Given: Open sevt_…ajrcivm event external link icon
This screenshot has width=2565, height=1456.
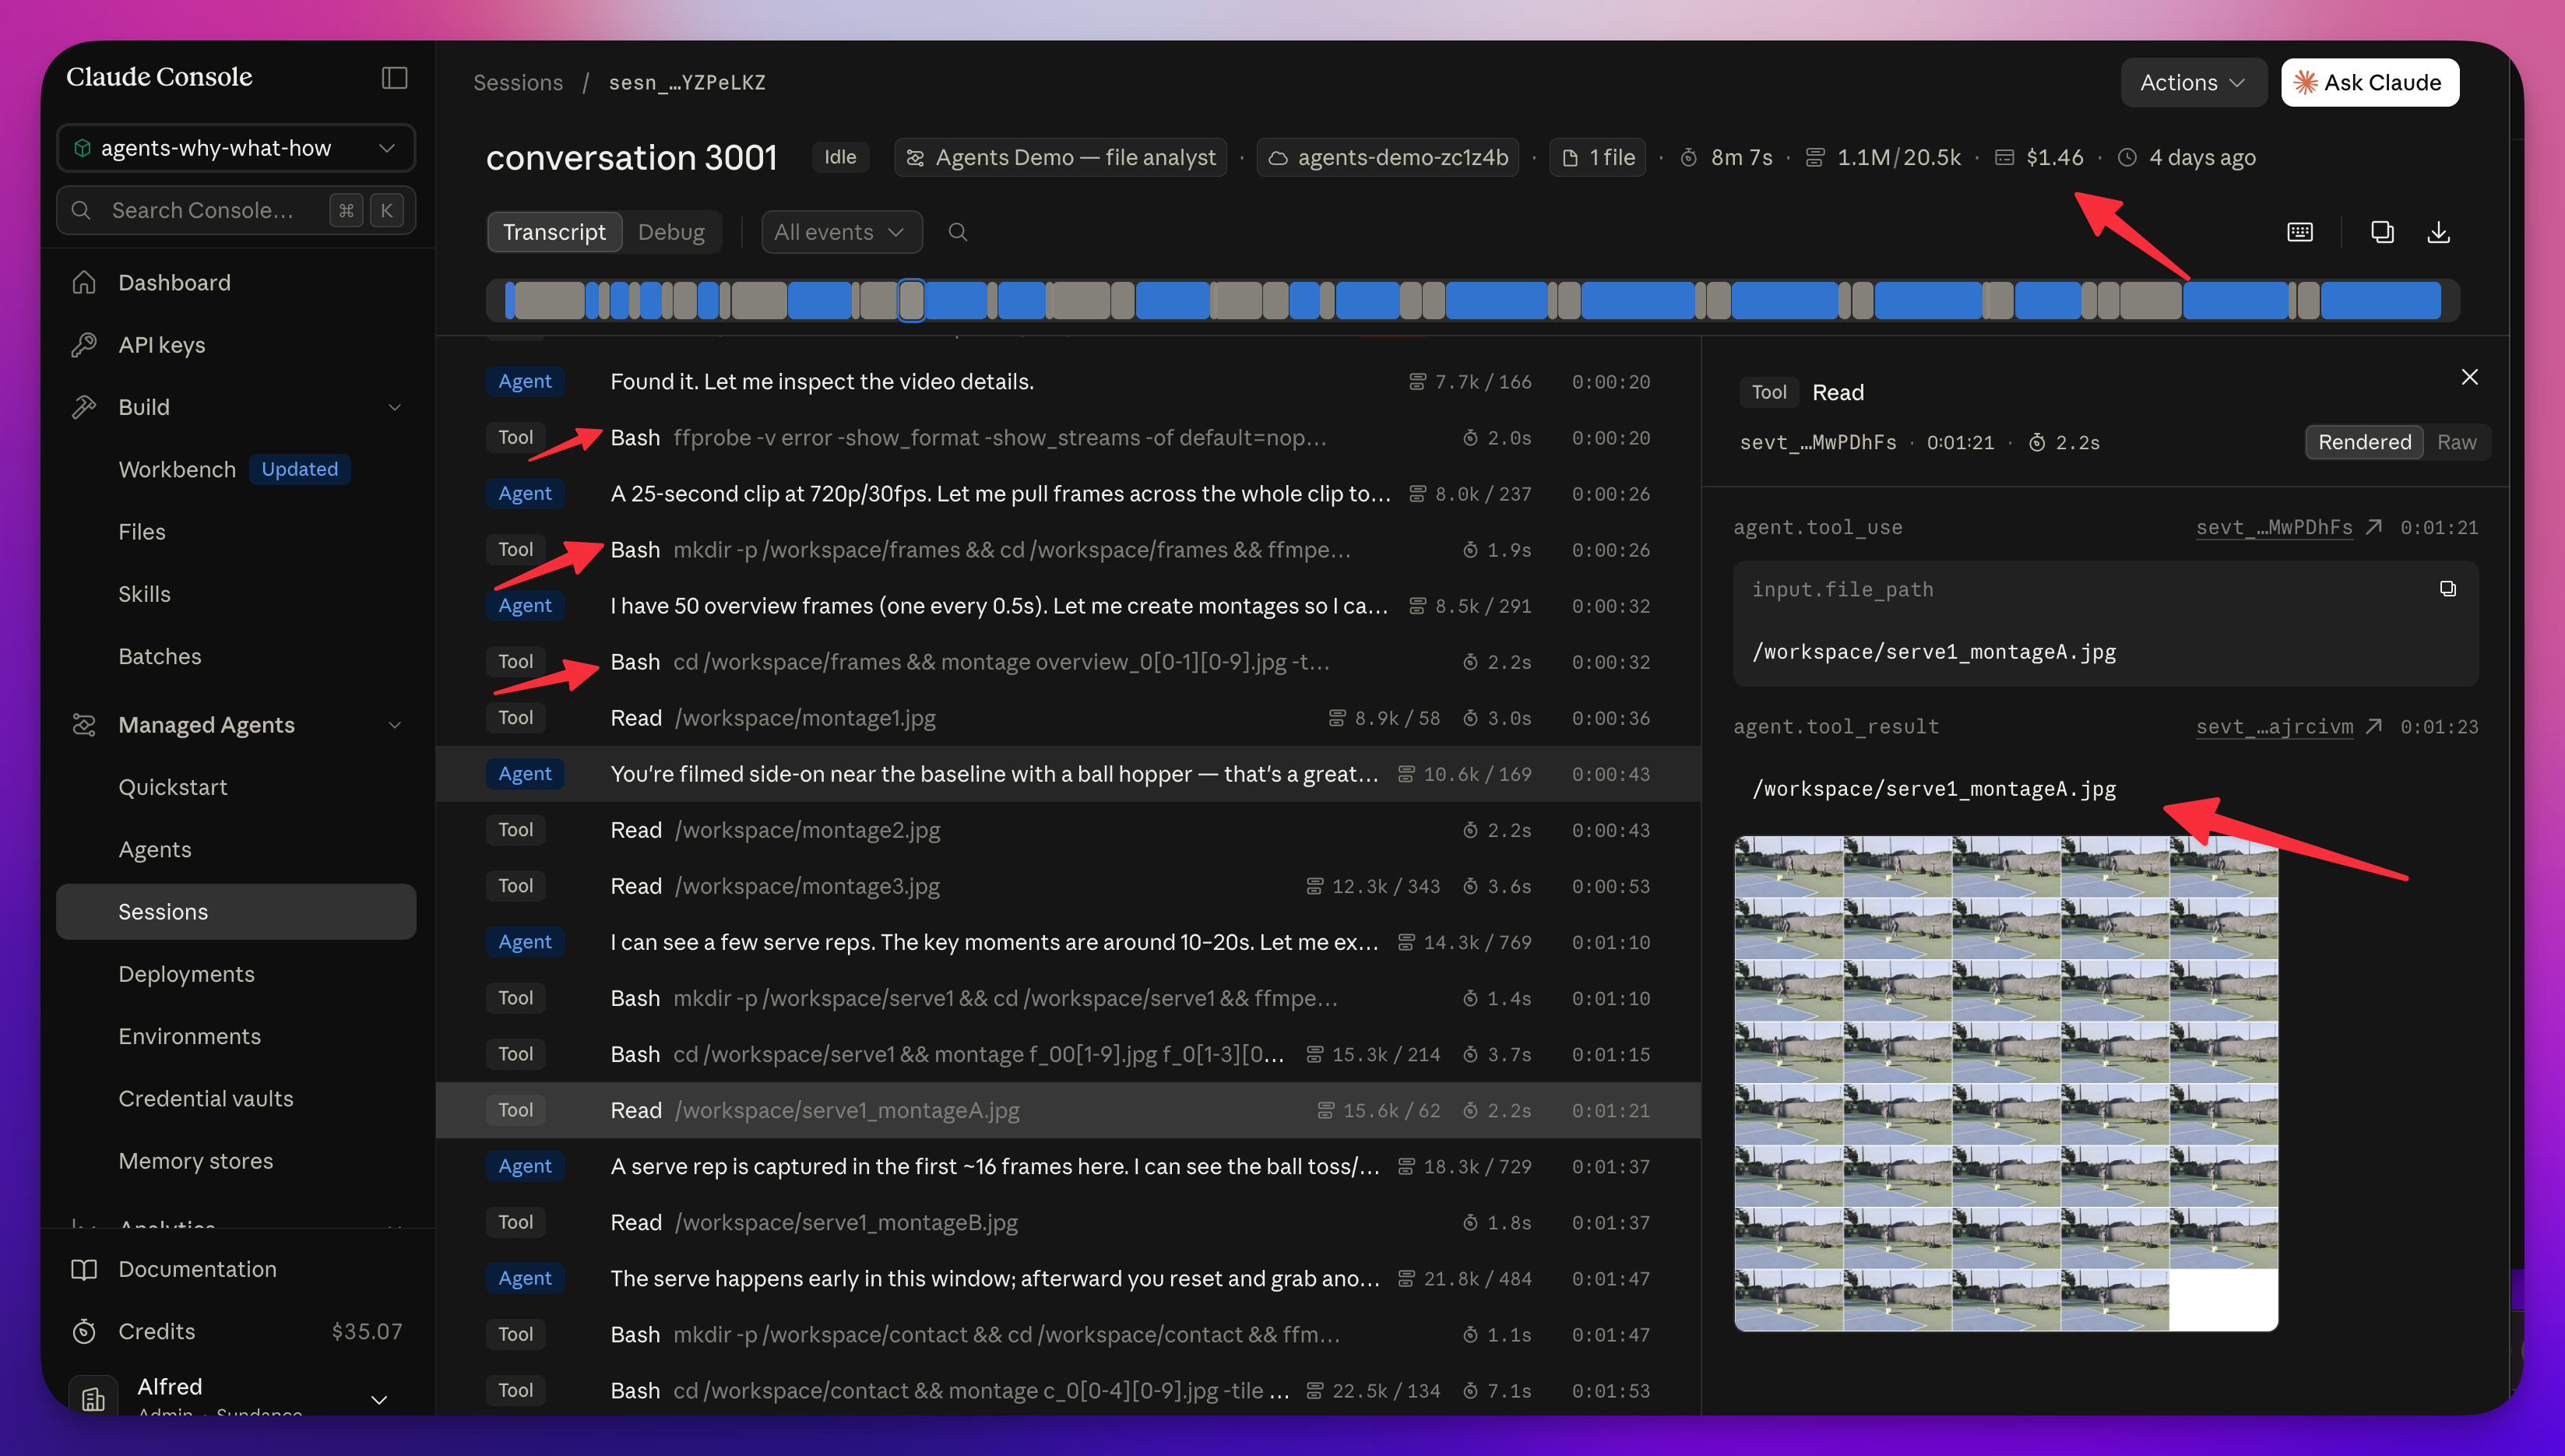Looking at the screenshot, I should click(x=2374, y=726).
